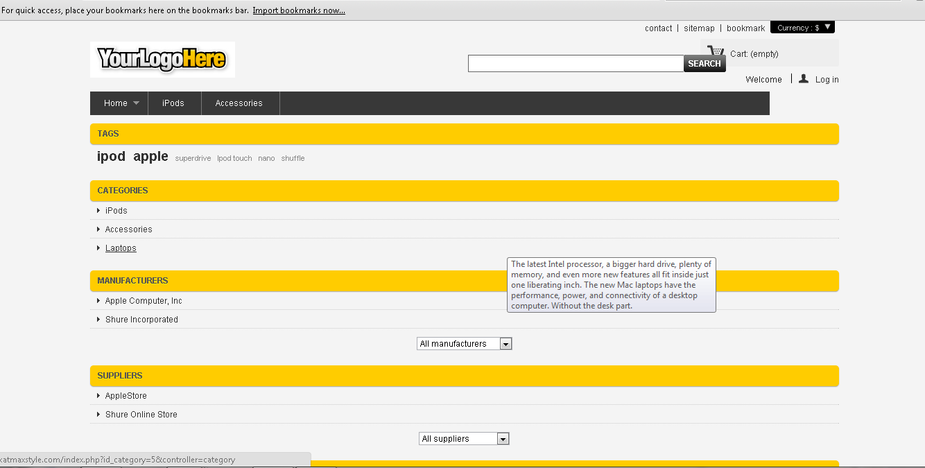Open the All suppliers dropdown
This screenshot has height=468, width=925.
coord(465,439)
